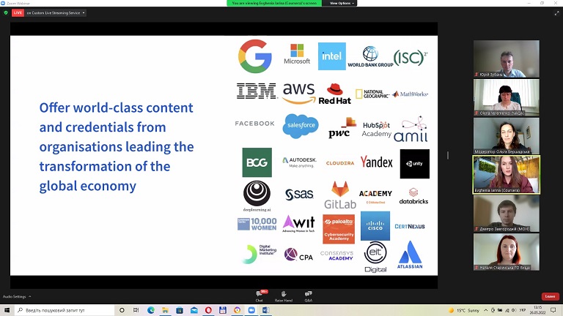The height and width of the screenshot is (316, 563).
Task: Click the Cisco blue logo
Action: 375,226
